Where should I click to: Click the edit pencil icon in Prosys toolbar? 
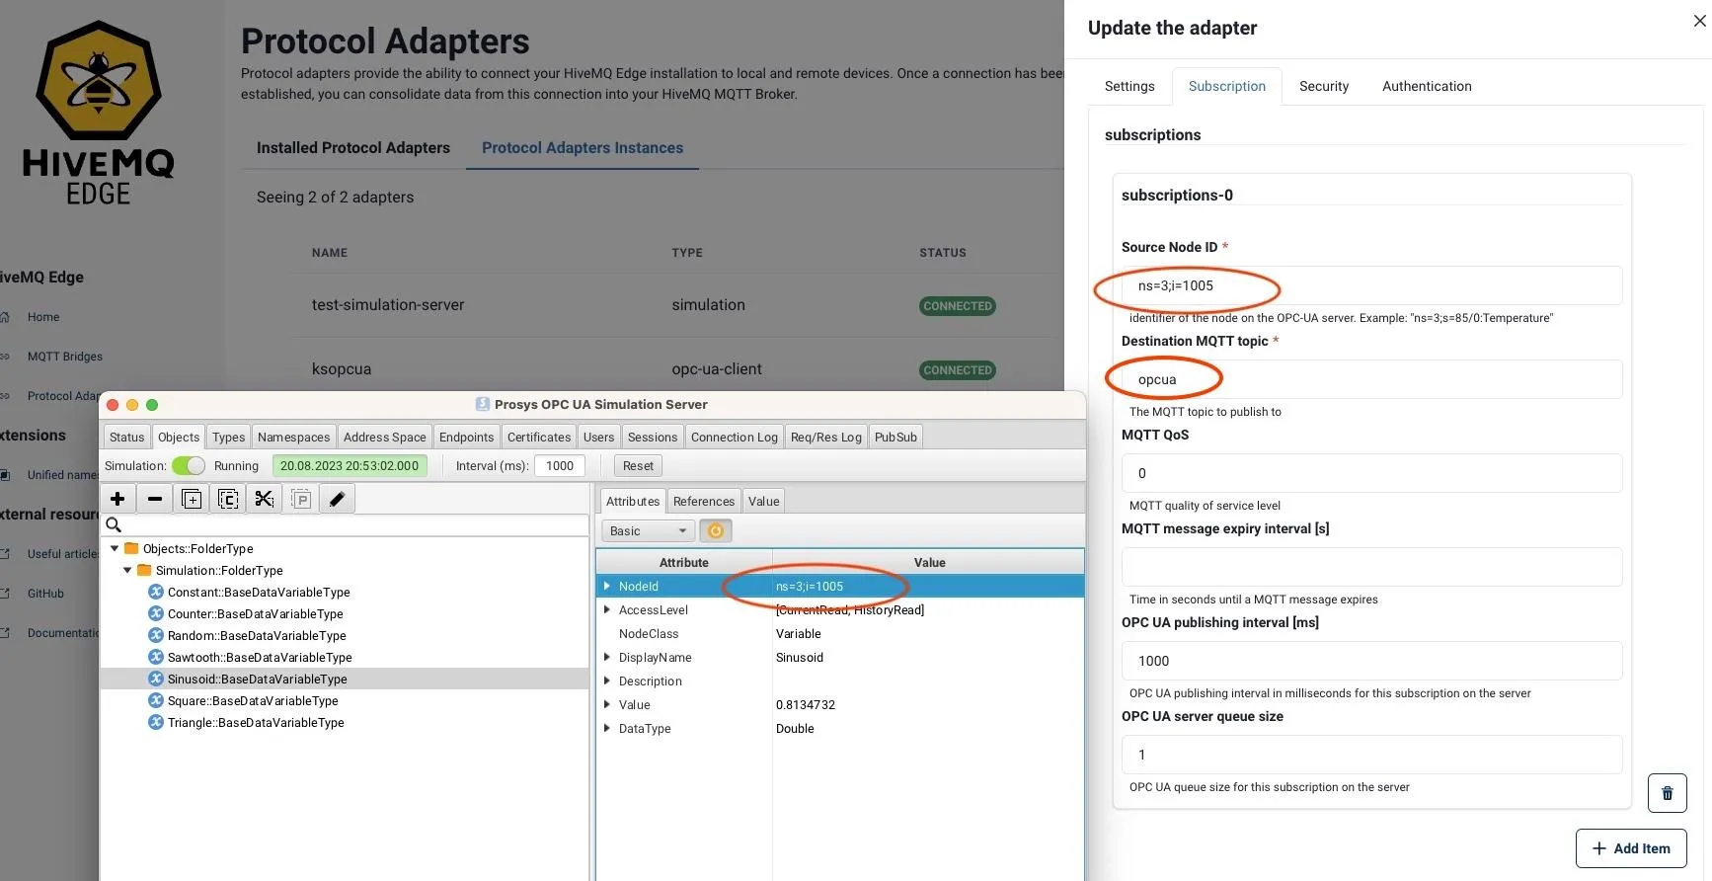click(337, 499)
